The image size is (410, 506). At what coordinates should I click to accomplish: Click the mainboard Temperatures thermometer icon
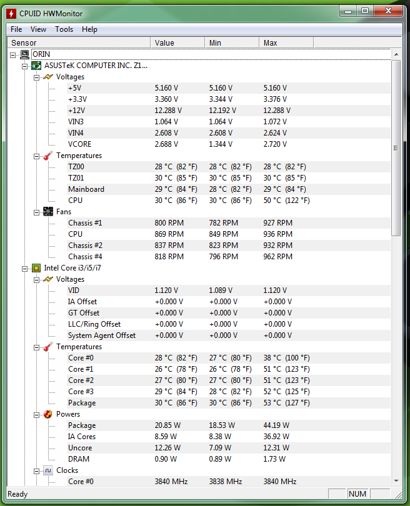(x=47, y=156)
